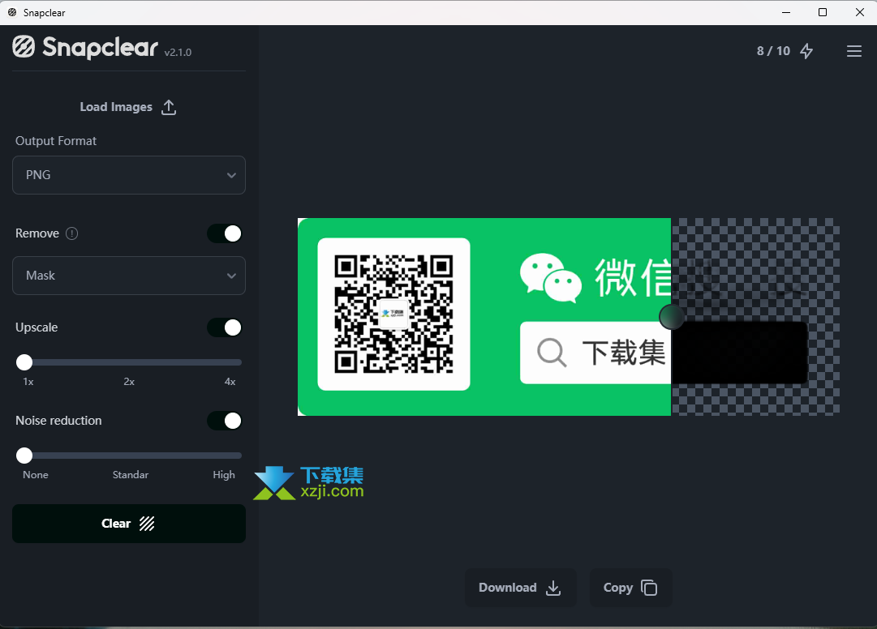Click the lightning bolt credits icon
Screen dimensions: 877x629
coord(806,51)
